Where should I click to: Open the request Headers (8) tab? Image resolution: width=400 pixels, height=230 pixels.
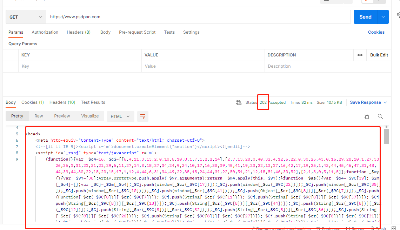coord(79,32)
